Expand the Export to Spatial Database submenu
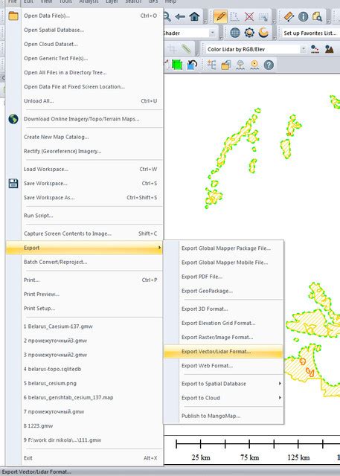The width and height of the screenshot is (340, 476). pos(224,384)
